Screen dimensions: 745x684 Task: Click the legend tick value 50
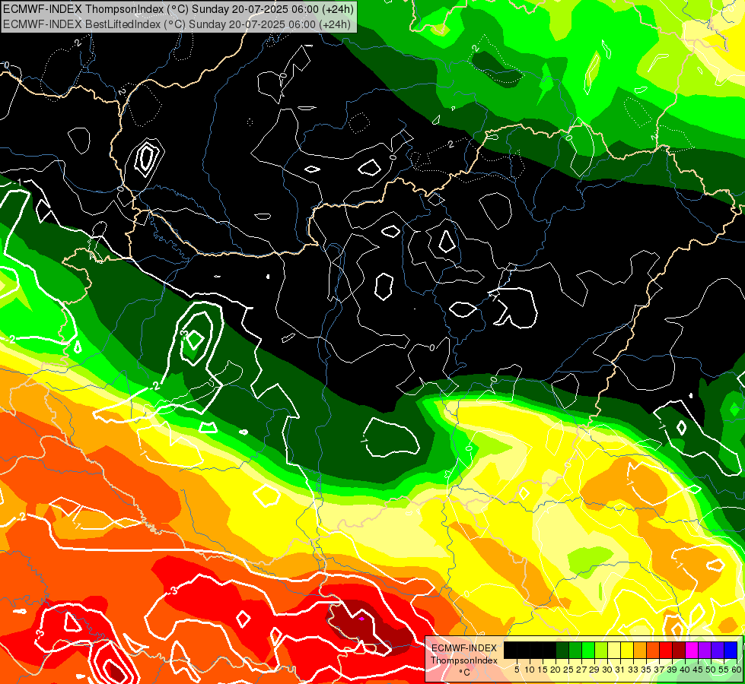(x=712, y=670)
